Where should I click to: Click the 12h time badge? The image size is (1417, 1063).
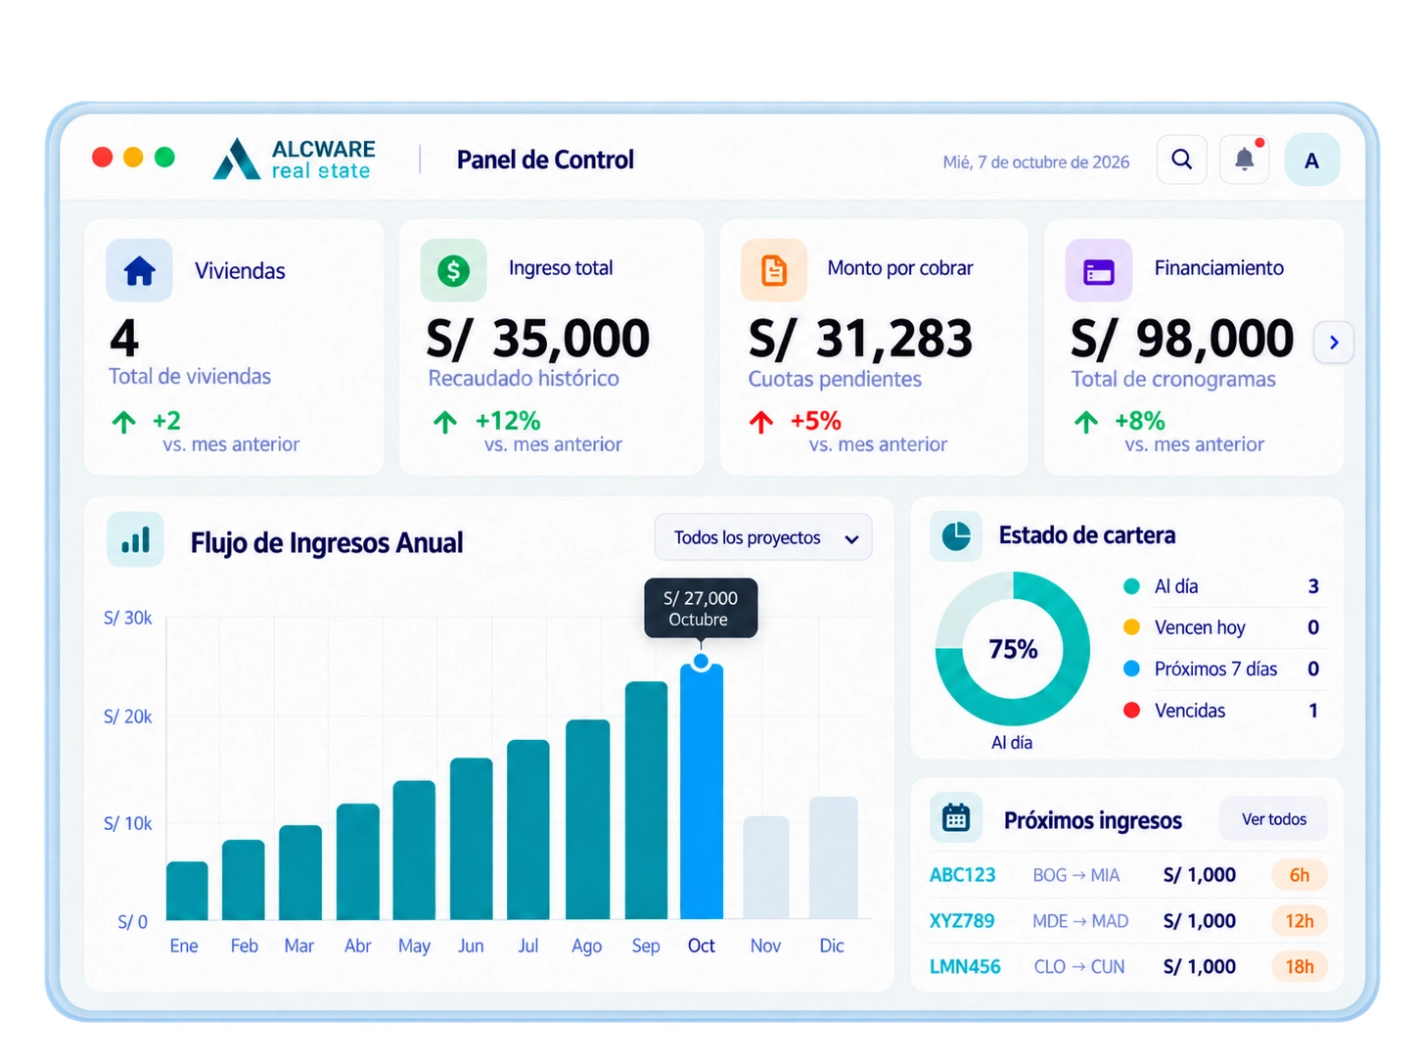[1300, 921]
